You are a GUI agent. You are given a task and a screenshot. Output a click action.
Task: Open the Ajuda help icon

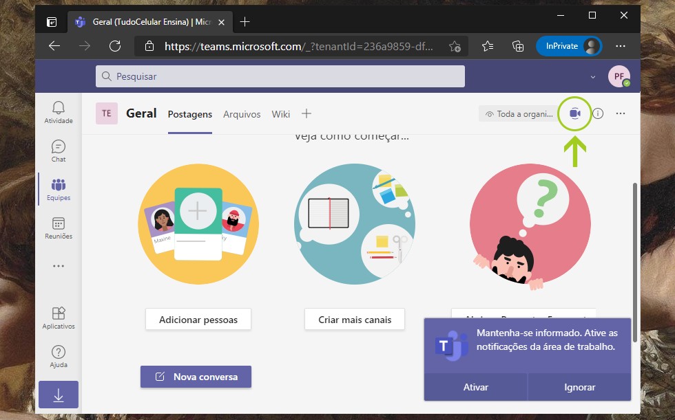click(x=59, y=356)
